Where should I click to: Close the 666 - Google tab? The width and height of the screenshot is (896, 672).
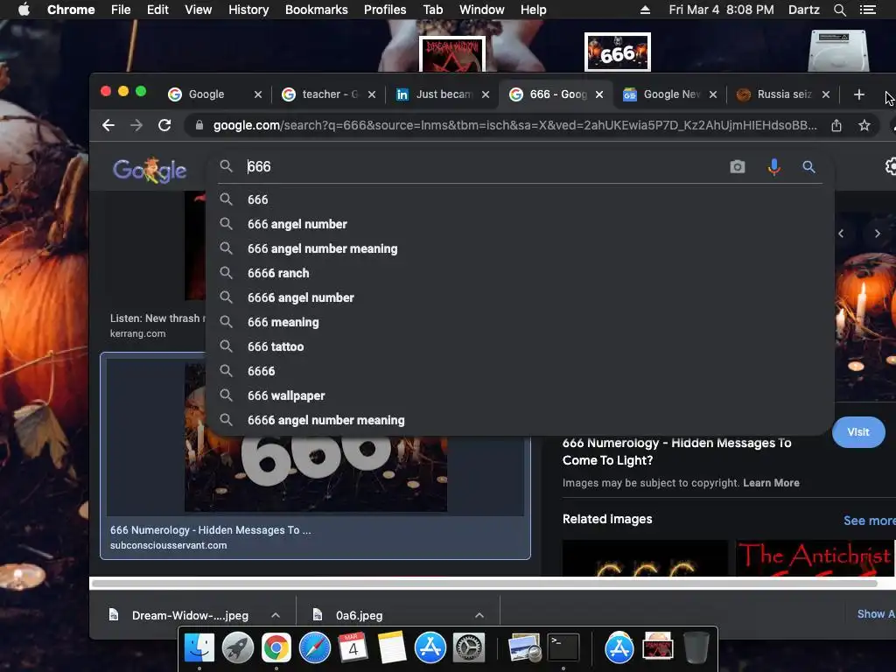pyautogui.click(x=599, y=94)
